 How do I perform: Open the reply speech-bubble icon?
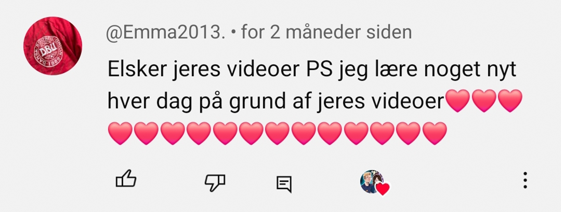click(x=284, y=184)
